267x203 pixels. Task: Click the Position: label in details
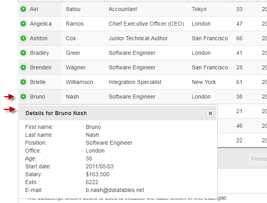click(36, 143)
